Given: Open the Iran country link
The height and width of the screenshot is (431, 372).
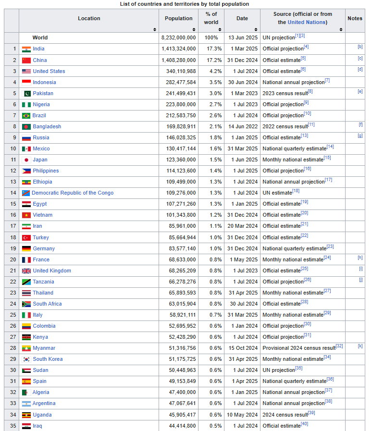Looking at the screenshot, I should (37, 226).
